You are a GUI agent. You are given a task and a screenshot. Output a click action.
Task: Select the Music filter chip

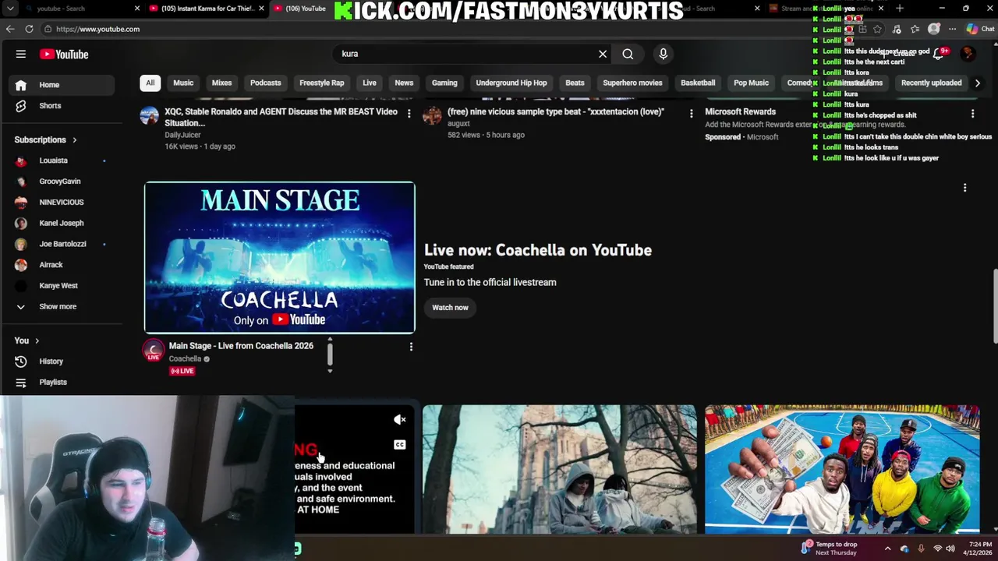click(x=183, y=83)
